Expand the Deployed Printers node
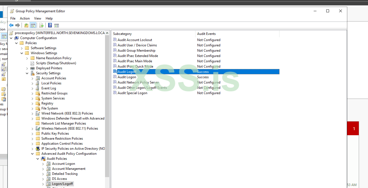 pyautogui.click(x=27, y=68)
